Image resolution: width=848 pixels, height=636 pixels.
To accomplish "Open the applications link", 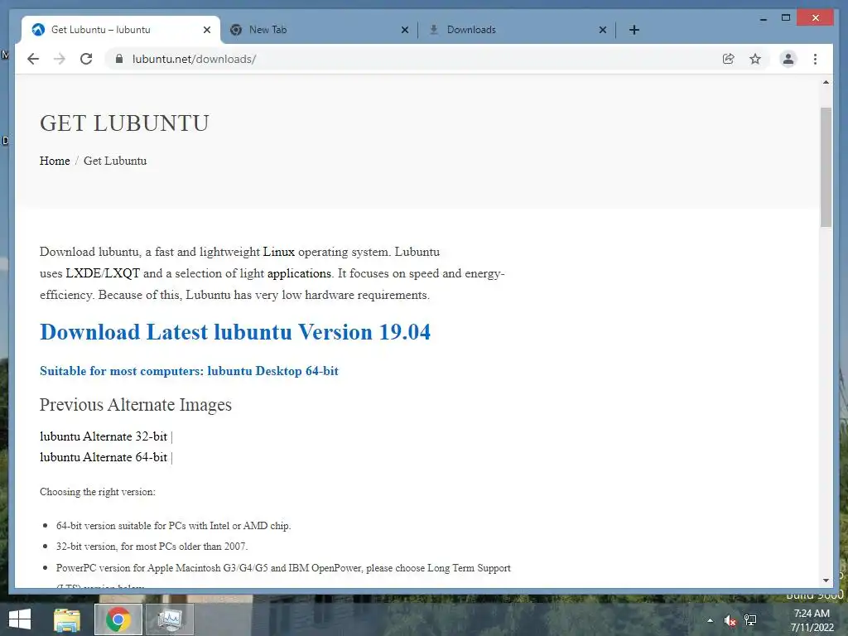I will tap(299, 273).
